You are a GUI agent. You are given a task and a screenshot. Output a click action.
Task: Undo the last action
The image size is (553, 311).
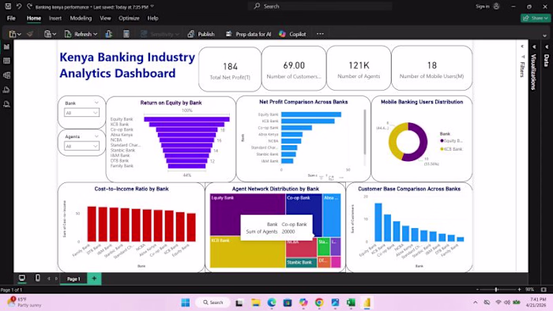19,6
